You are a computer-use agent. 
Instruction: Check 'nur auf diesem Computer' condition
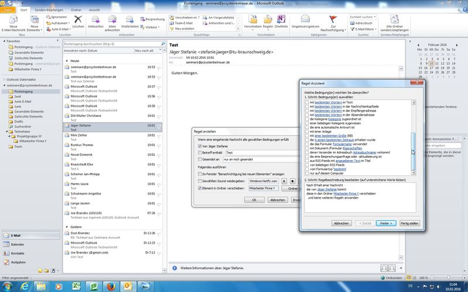[307, 173]
